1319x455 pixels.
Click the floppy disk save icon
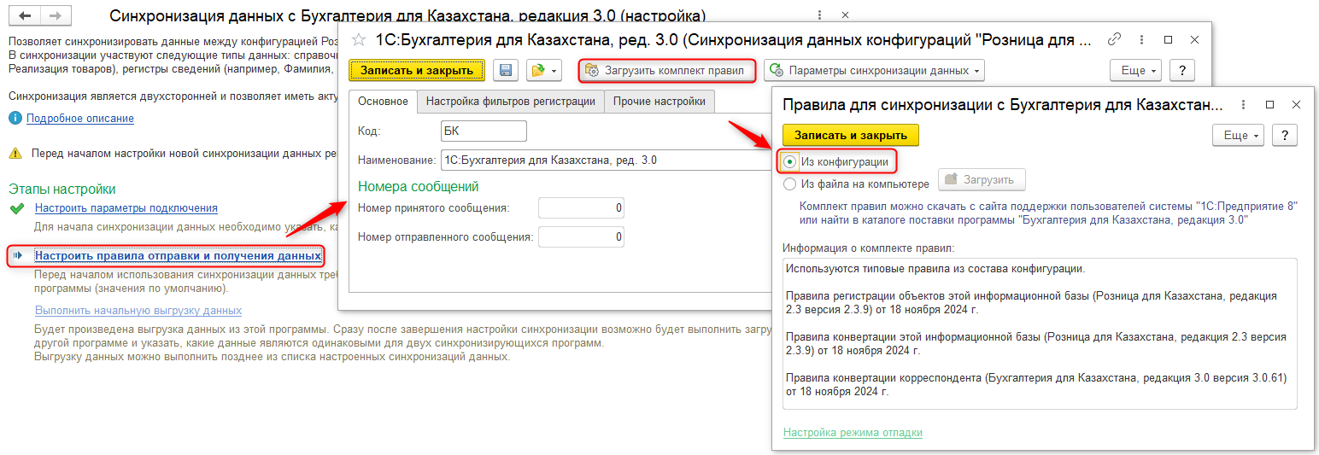pos(506,71)
